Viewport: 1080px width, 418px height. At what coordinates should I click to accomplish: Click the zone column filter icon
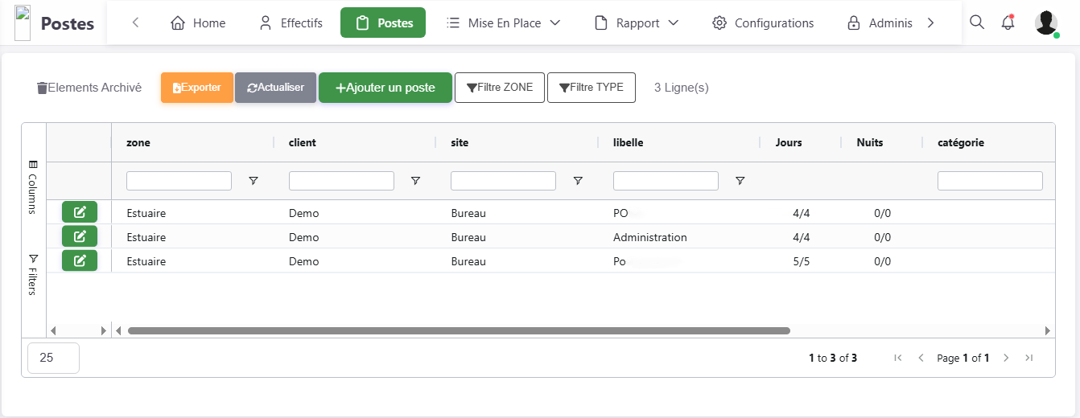(x=254, y=181)
